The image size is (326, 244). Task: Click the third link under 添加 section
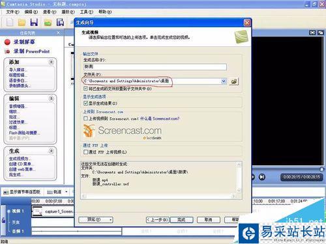coord(18,81)
